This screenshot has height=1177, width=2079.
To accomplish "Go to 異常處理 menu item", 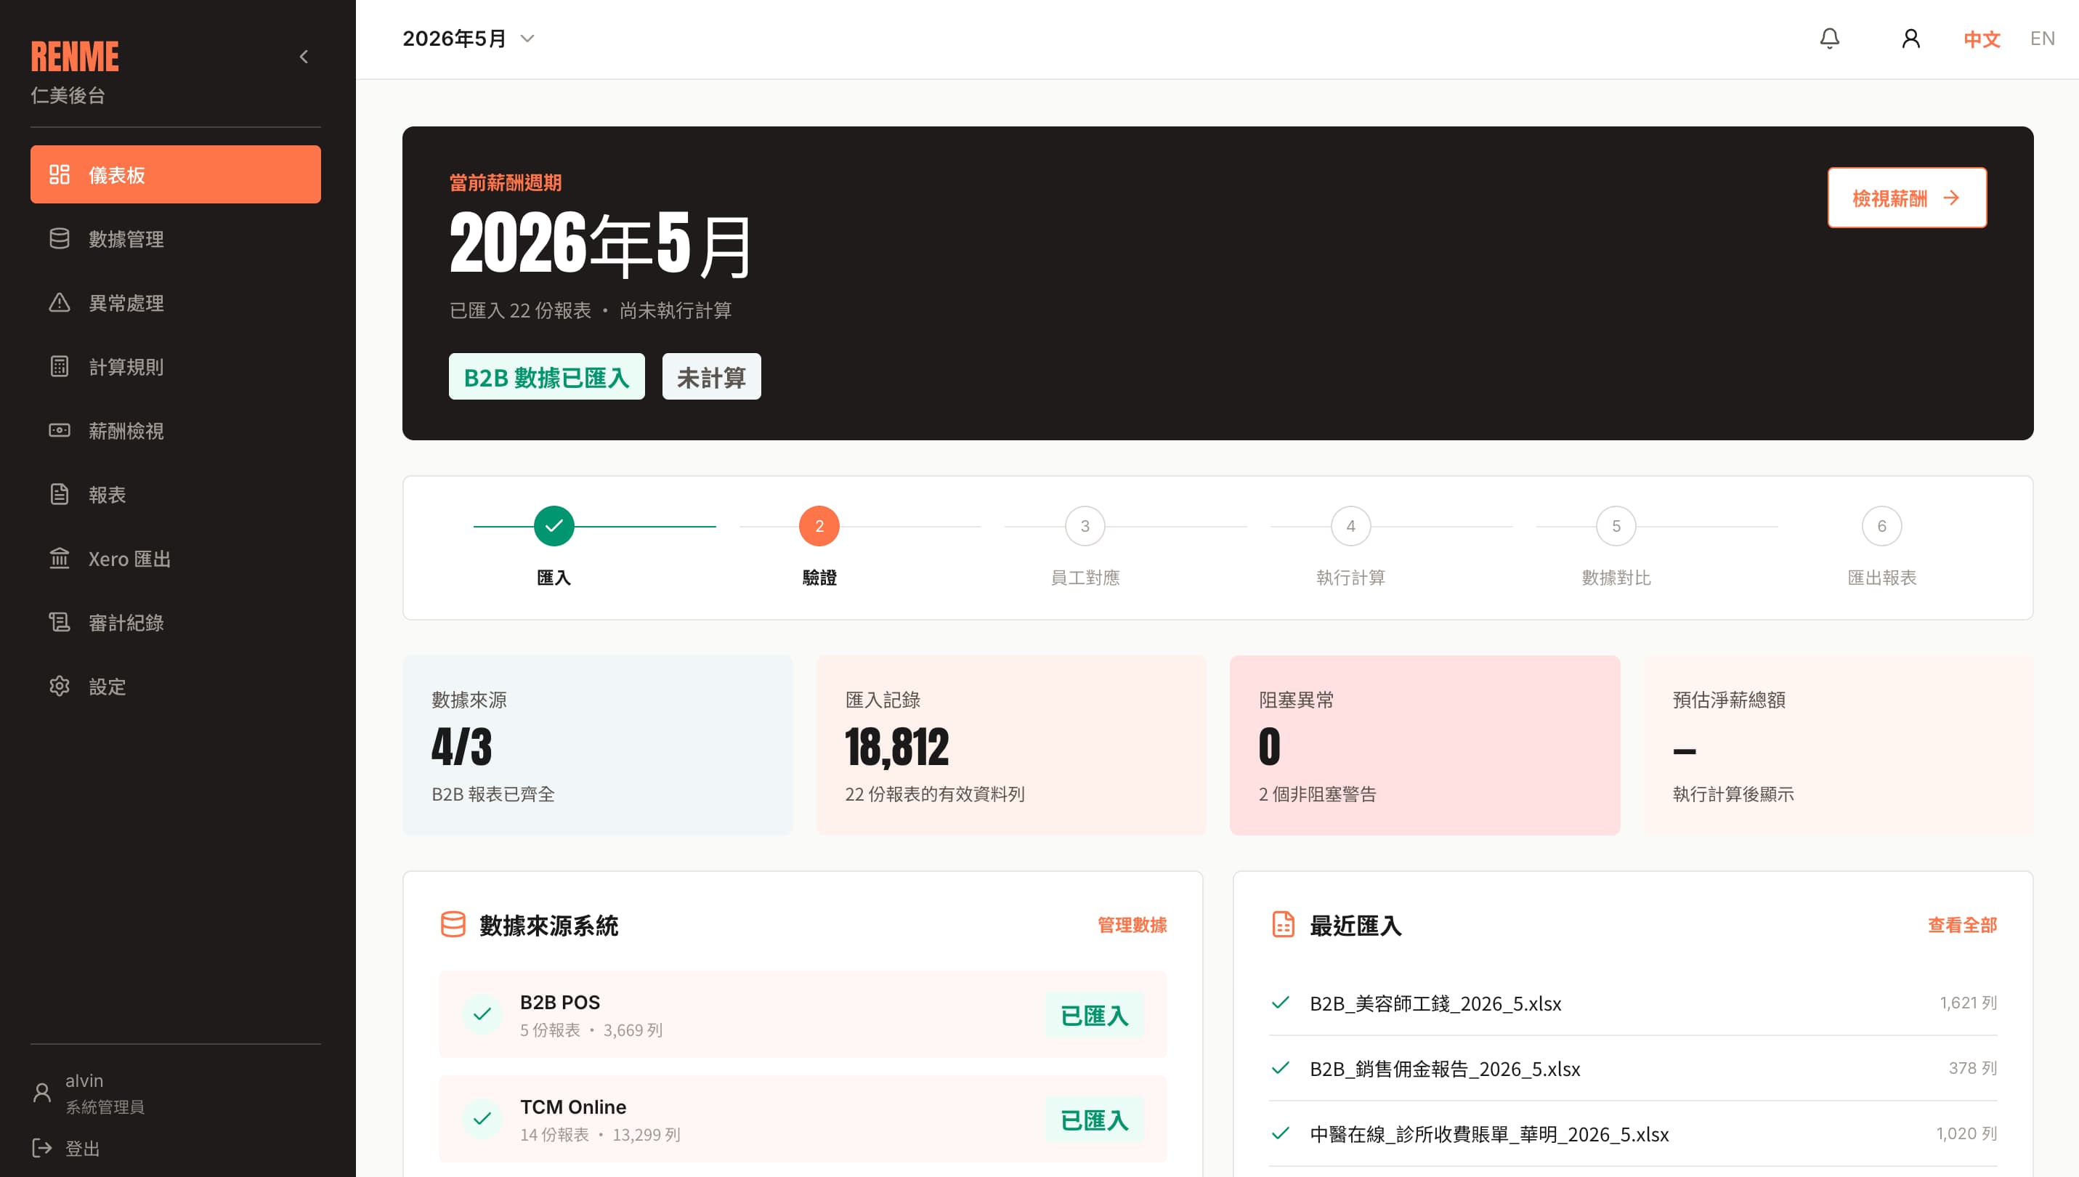I will (175, 302).
